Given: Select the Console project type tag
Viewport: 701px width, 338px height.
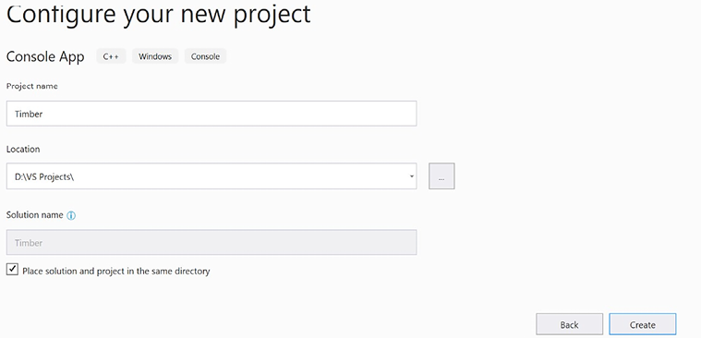Looking at the screenshot, I should tap(205, 56).
